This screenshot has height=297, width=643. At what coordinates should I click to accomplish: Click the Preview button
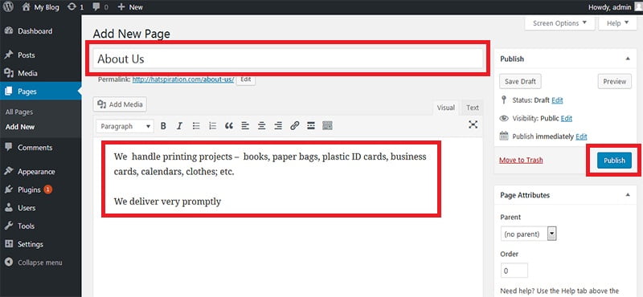coord(614,82)
